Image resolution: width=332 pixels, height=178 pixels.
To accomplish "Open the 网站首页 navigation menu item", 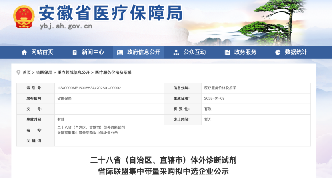I will coord(42,52).
